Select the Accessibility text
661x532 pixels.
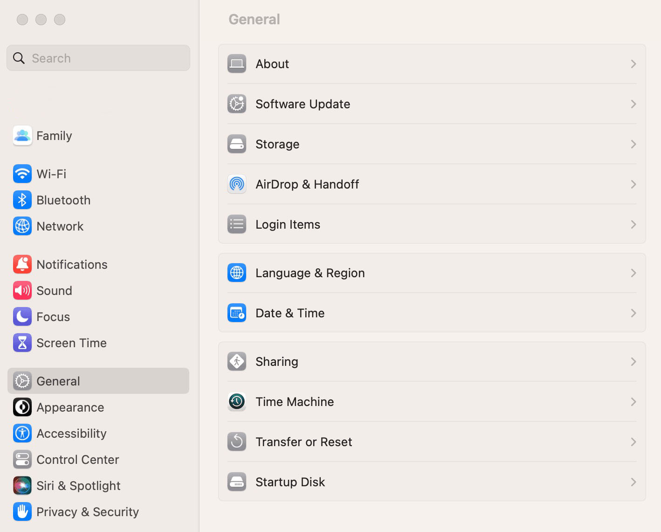coord(71,434)
